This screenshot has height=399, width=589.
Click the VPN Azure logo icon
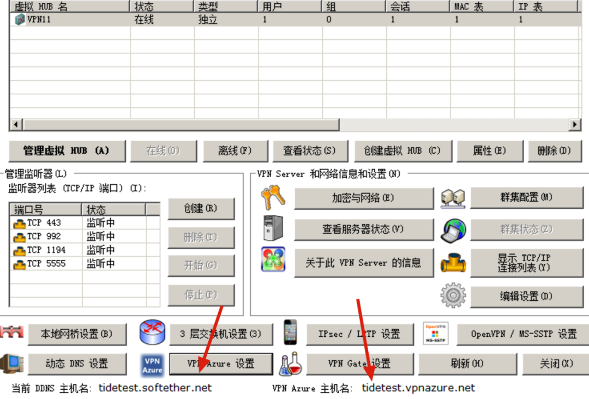(x=152, y=365)
